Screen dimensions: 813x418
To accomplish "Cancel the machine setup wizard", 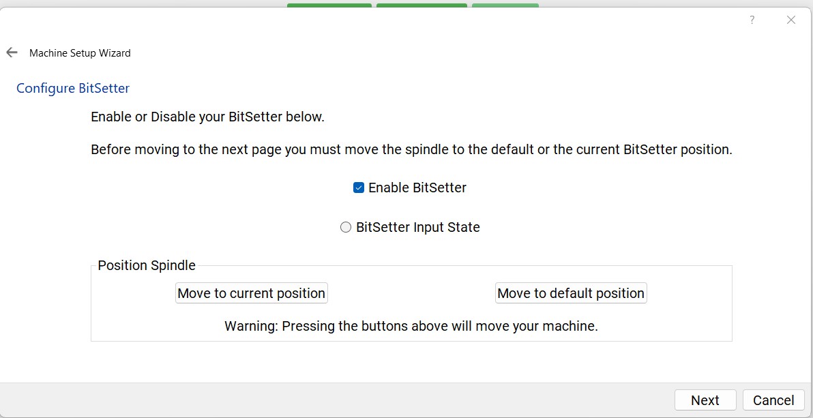I will point(773,400).
